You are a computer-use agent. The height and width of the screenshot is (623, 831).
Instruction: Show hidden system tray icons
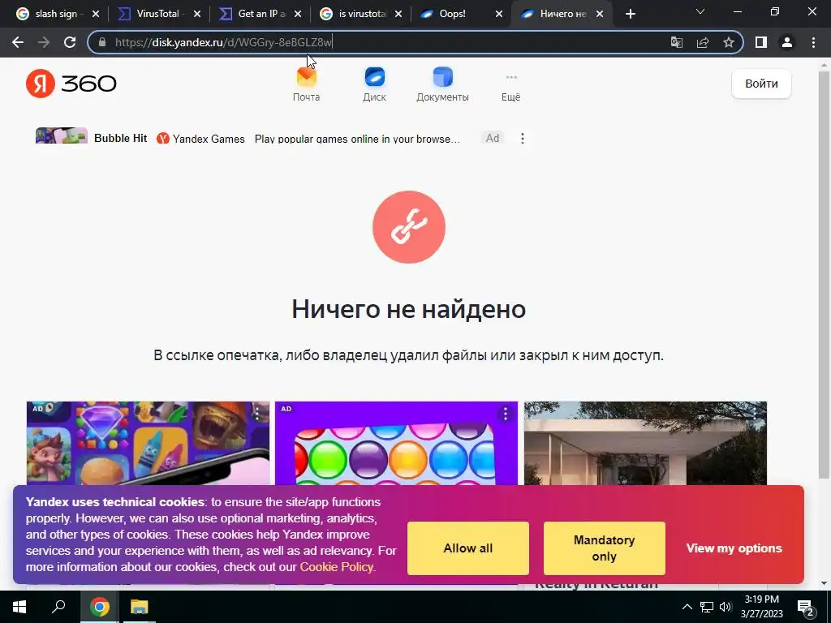coord(687,607)
